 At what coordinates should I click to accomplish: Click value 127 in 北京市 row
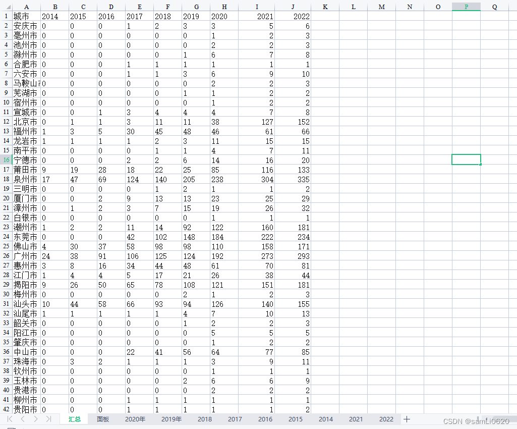[x=257, y=122]
